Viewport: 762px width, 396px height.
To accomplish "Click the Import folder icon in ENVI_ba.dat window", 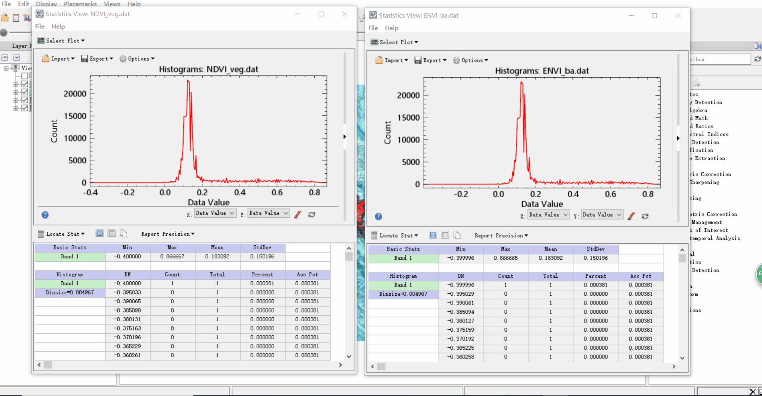I will click(x=379, y=60).
